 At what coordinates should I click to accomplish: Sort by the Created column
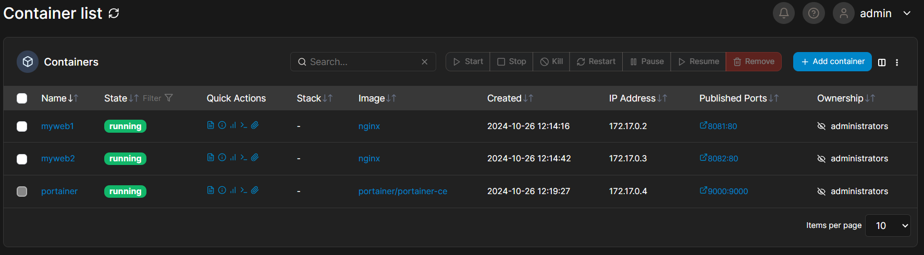click(x=510, y=98)
